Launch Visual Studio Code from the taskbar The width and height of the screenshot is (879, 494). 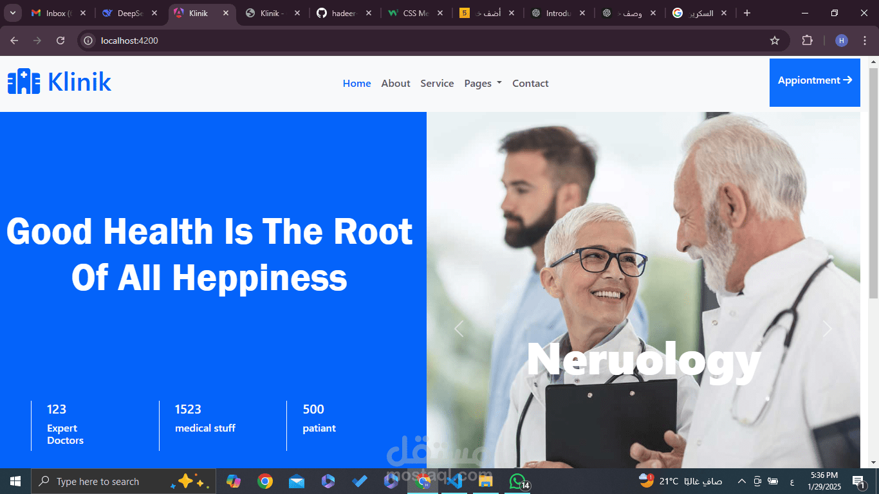tap(454, 481)
